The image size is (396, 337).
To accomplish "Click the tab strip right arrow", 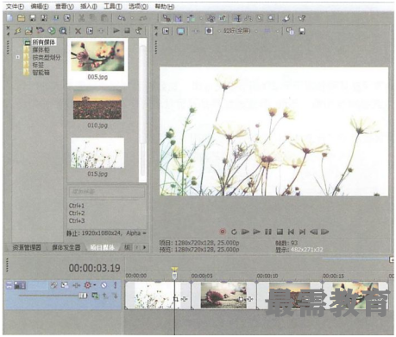I will (x=144, y=247).
